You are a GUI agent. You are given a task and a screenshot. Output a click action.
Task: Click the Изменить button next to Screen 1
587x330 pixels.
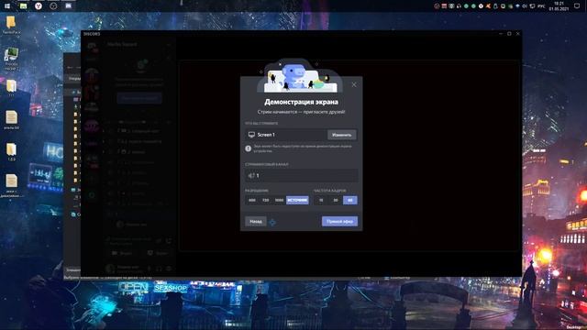pos(342,135)
